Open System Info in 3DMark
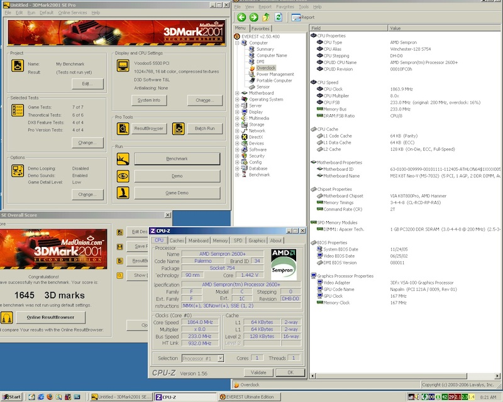Image resolution: width=503 pixels, height=402 pixels. (x=149, y=100)
